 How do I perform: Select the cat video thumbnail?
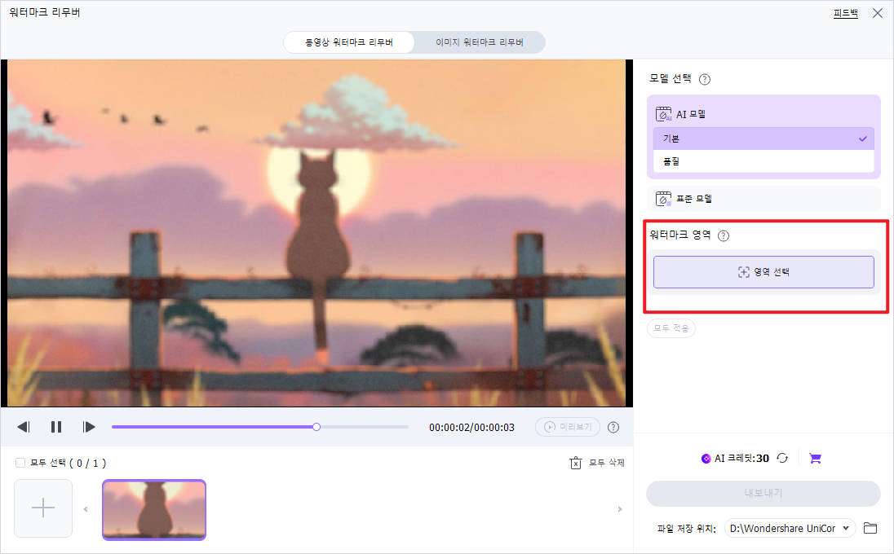click(x=154, y=509)
